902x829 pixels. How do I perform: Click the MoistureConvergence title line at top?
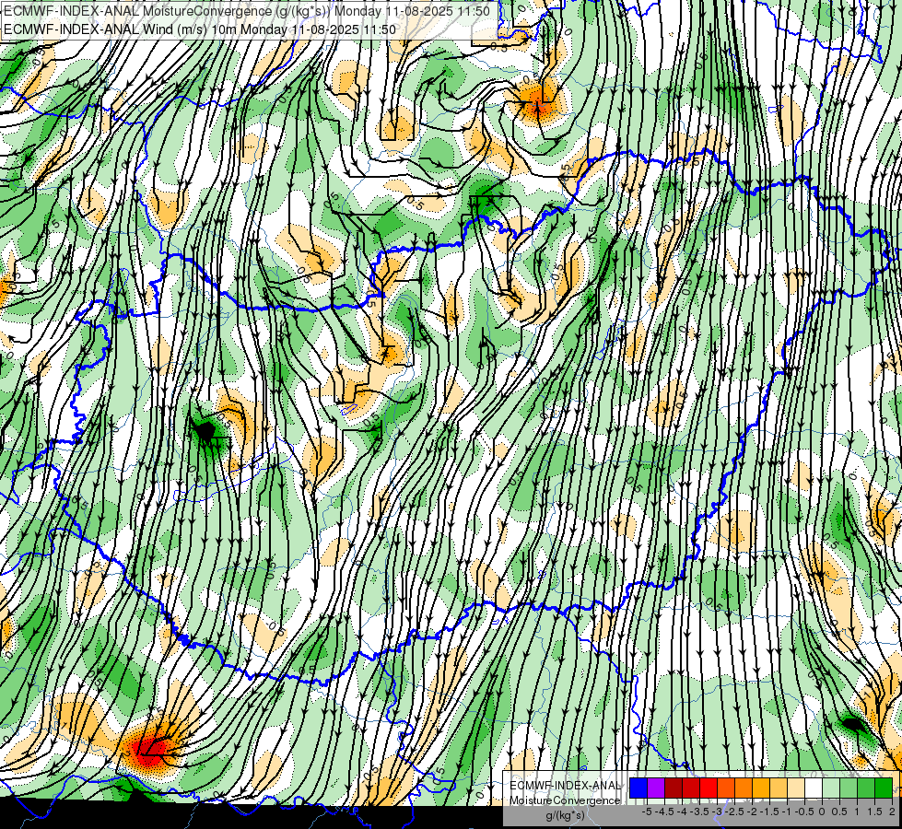click(x=247, y=11)
